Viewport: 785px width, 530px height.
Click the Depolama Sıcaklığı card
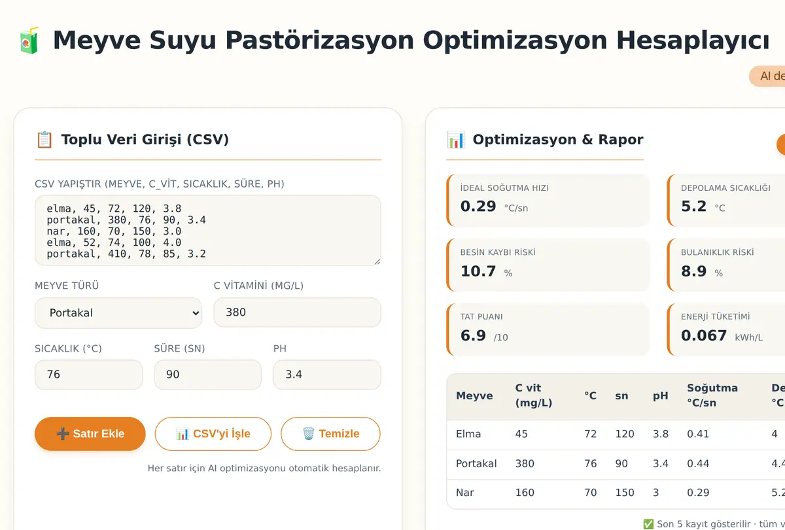726,200
